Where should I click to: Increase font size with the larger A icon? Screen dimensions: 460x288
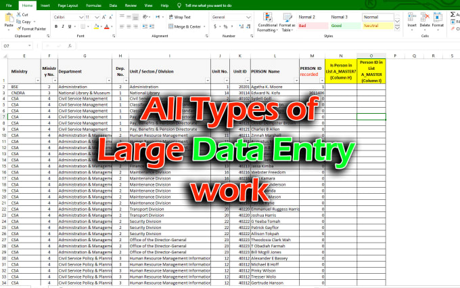tap(104, 18)
